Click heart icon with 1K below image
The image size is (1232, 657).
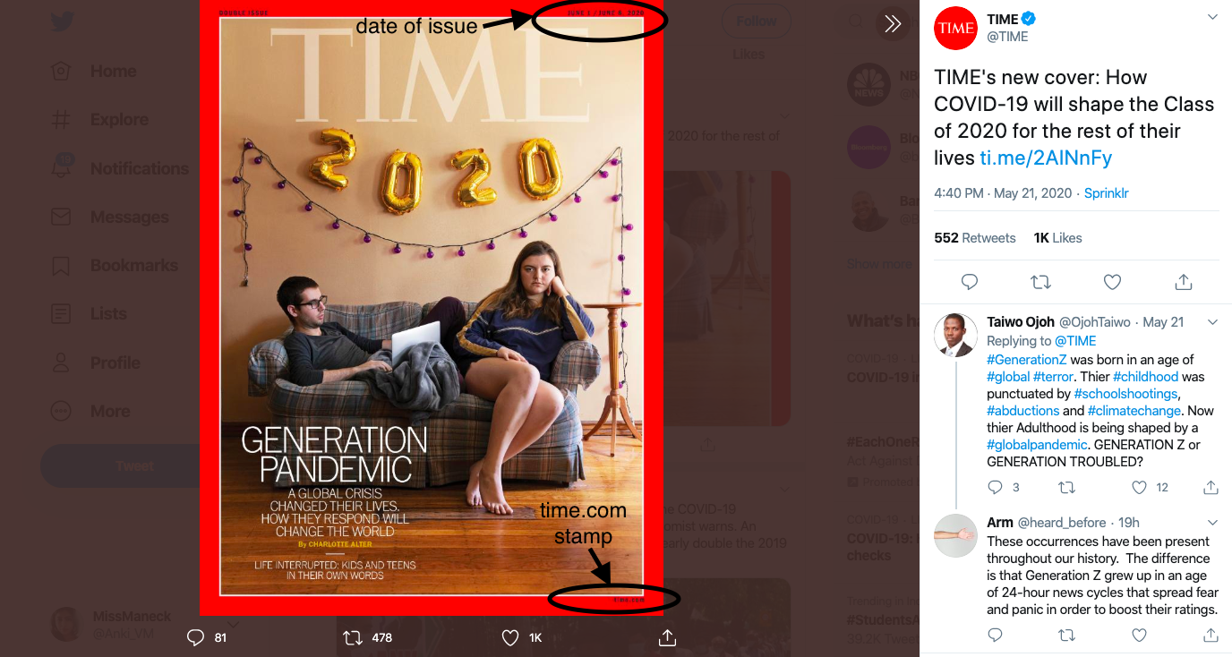click(510, 637)
